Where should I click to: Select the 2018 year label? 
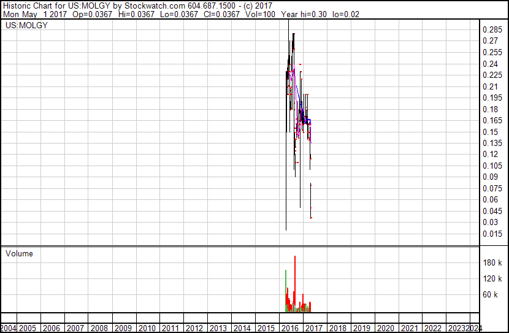[338, 329]
